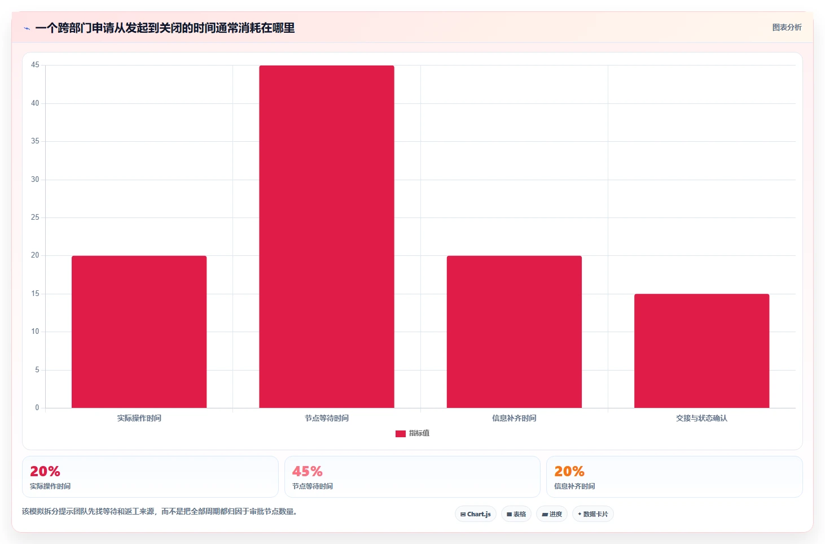Click the y-axis value 25
Image resolution: width=825 pixels, height=544 pixels.
click(35, 217)
